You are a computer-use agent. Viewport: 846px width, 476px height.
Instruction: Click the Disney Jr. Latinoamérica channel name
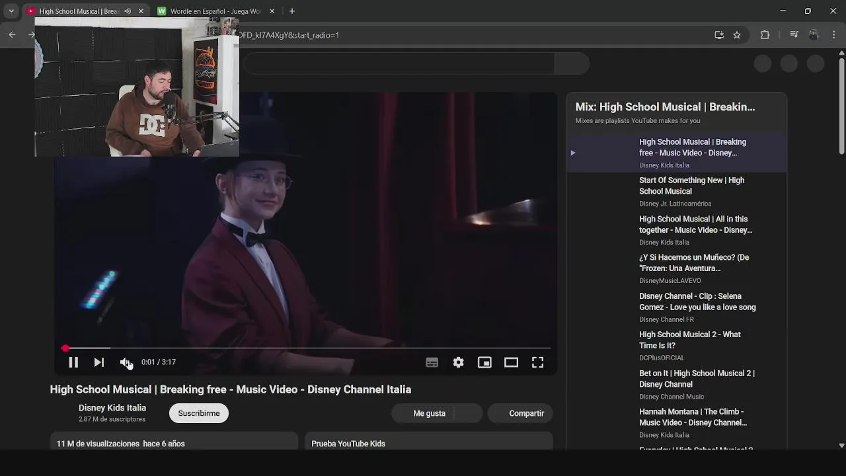point(675,204)
